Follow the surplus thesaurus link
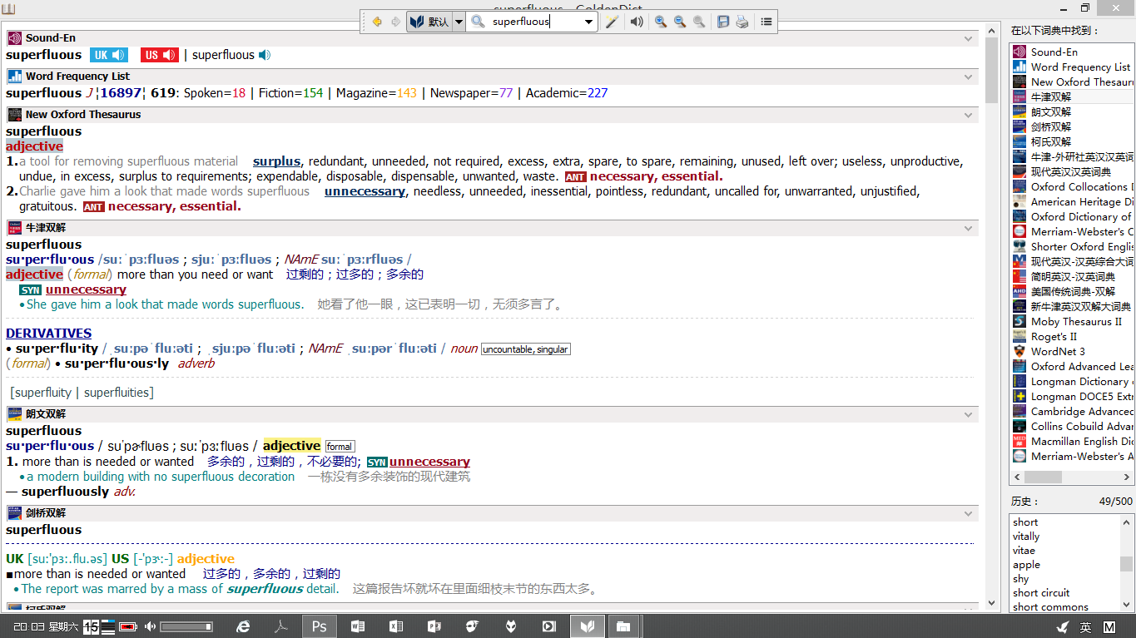1136x638 pixels. pyautogui.click(x=276, y=161)
